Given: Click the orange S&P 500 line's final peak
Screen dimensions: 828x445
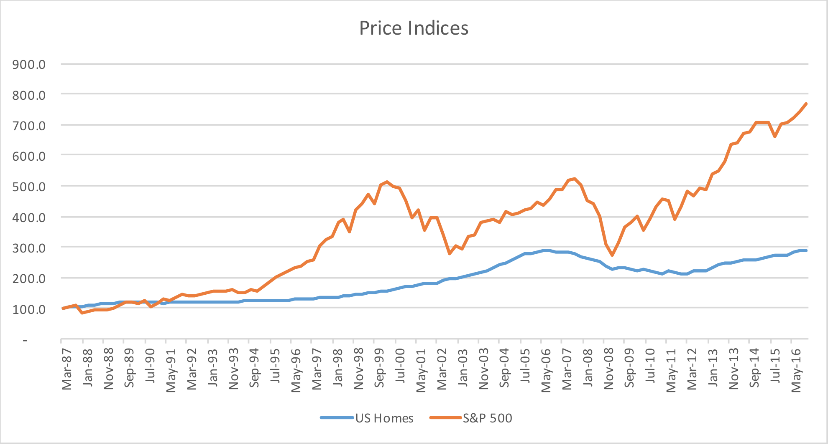Looking at the screenshot, I should click(x=806, y=104).
